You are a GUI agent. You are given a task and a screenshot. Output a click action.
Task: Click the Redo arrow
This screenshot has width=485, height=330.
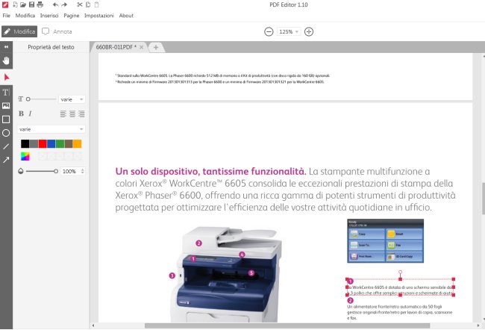pyautogui.click(x=64, y=4)
